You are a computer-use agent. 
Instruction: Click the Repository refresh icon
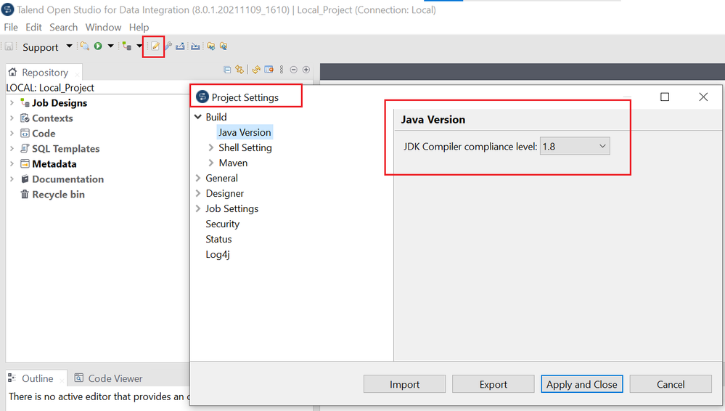[x=256, y=70]
